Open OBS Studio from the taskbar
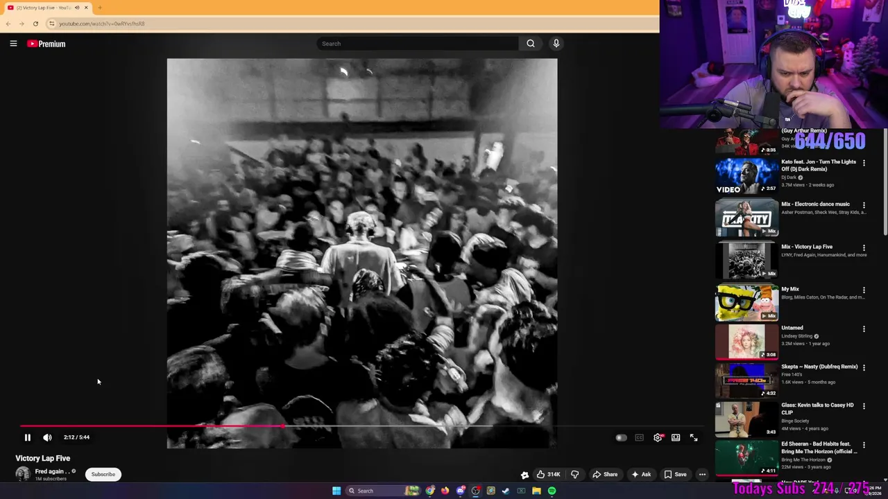The height and width of the screenshot is (499, 888). pyautogui.click(x=476, y=491)
